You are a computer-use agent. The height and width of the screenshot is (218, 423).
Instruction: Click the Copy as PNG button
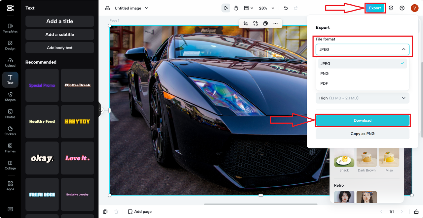[363, 134]
